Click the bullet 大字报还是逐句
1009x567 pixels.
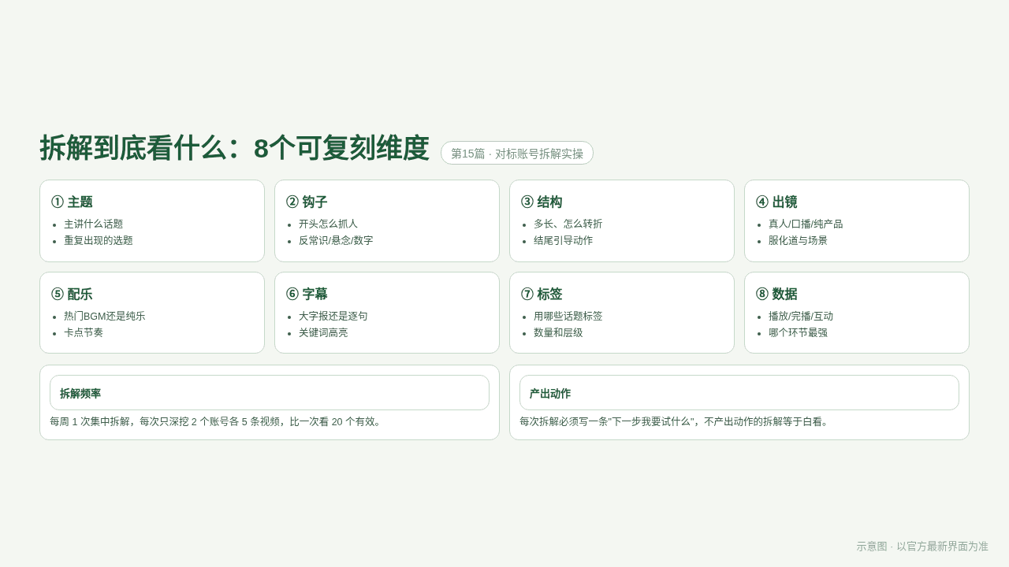click(x=333, y=316)
